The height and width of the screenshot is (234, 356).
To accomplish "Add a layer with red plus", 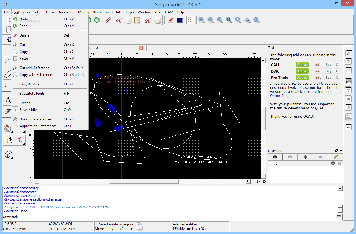I will click(305, 157).
